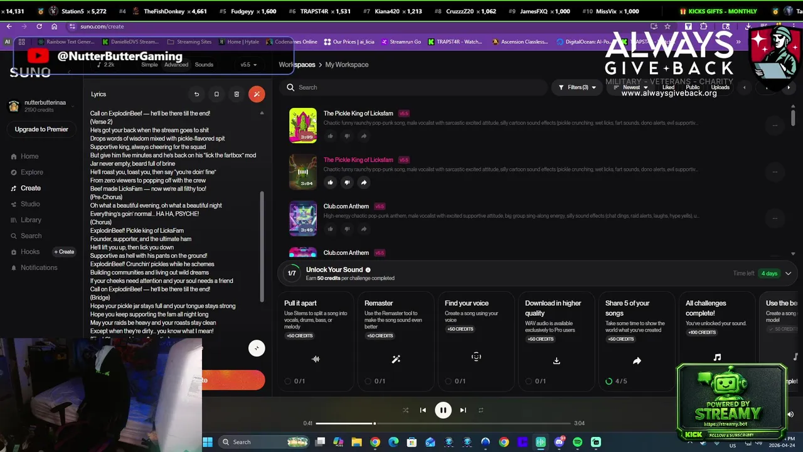The height and width of the screenshot is (452, 803).
Task: Share the first Club.com Anthem song
Action: (x=364, y=229)
